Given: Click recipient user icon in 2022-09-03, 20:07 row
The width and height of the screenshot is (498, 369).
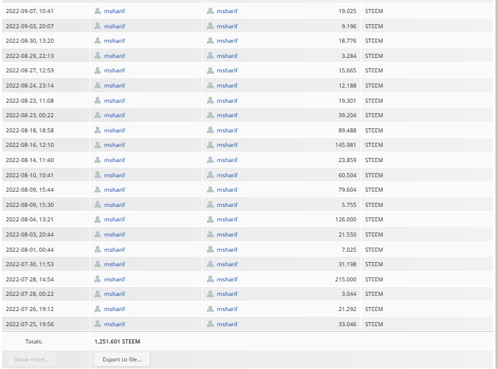Looking at the screenshot, I should coord(210,26).
